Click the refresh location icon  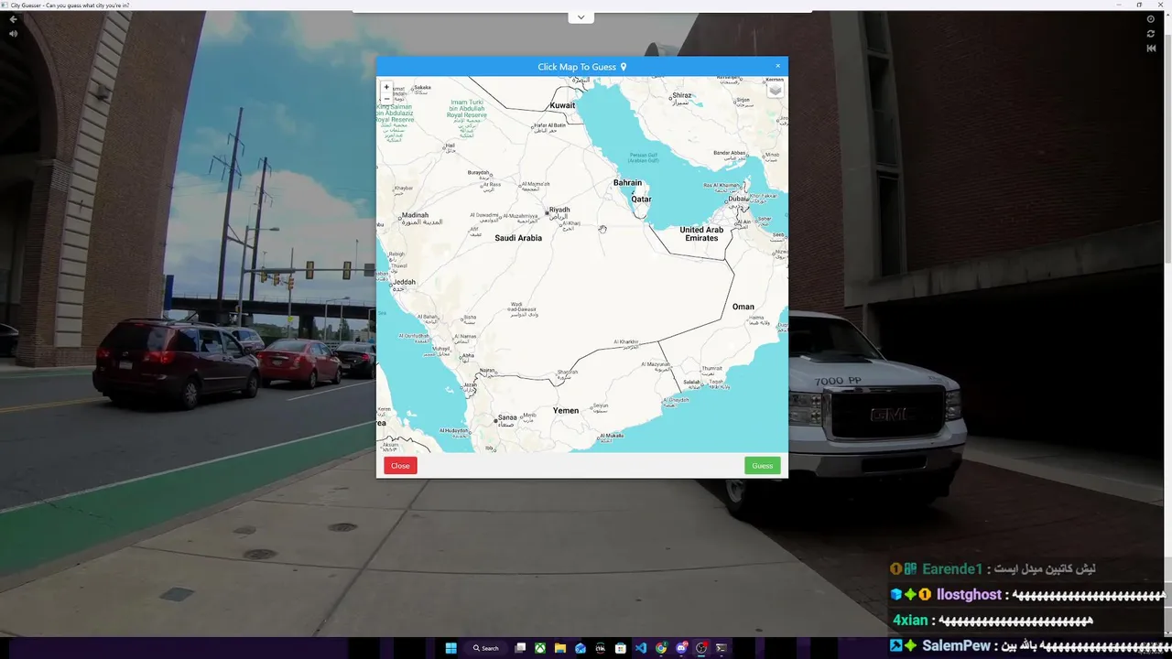(1151, 34)
